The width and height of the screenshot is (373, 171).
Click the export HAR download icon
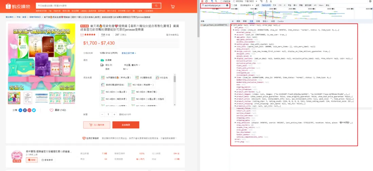pos(271,1)
